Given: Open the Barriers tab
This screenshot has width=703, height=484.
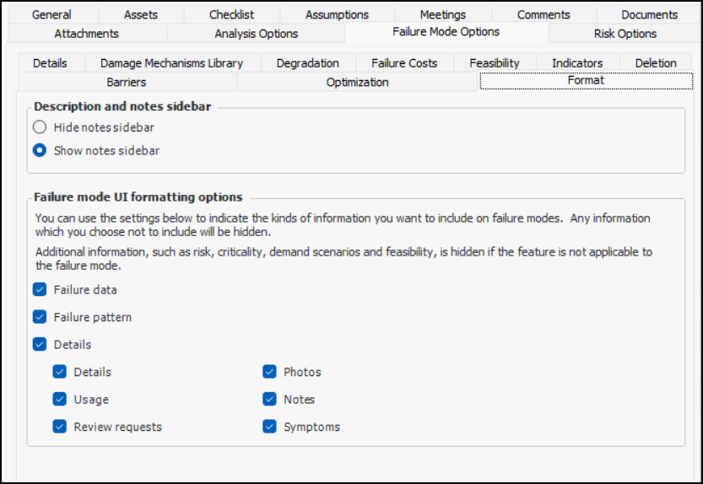Looking at the screenshot, I should click(127, 82).
